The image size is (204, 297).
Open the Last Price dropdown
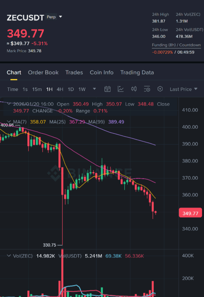184,89
